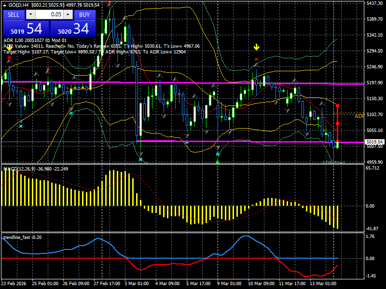
Task: Click the '9 Mar 01:00' time axis label
Action: 229,283
